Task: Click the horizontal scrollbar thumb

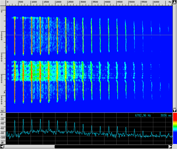Action: click(29, 147)
